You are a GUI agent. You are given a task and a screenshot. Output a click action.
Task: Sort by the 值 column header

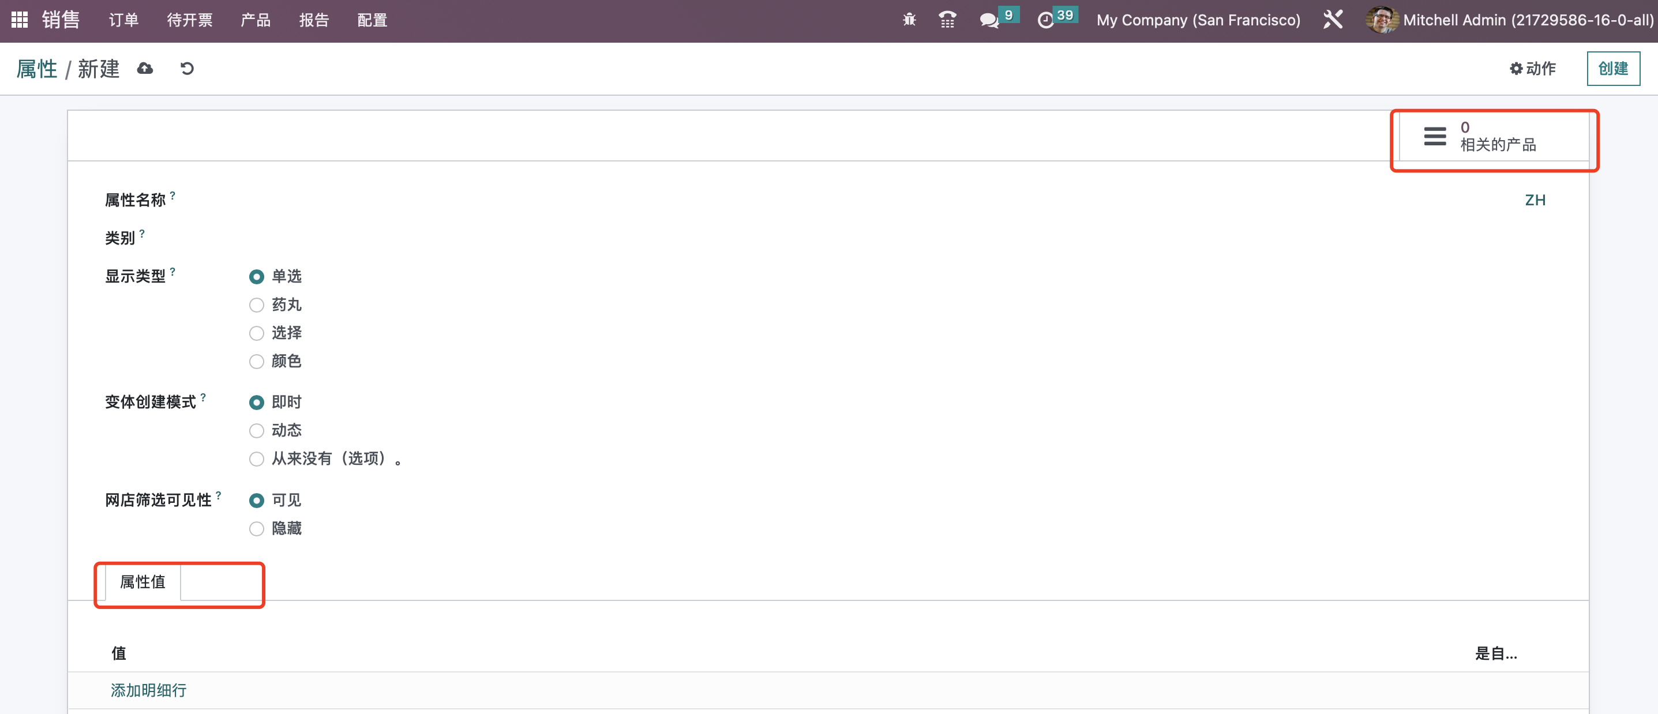[119, 653]
